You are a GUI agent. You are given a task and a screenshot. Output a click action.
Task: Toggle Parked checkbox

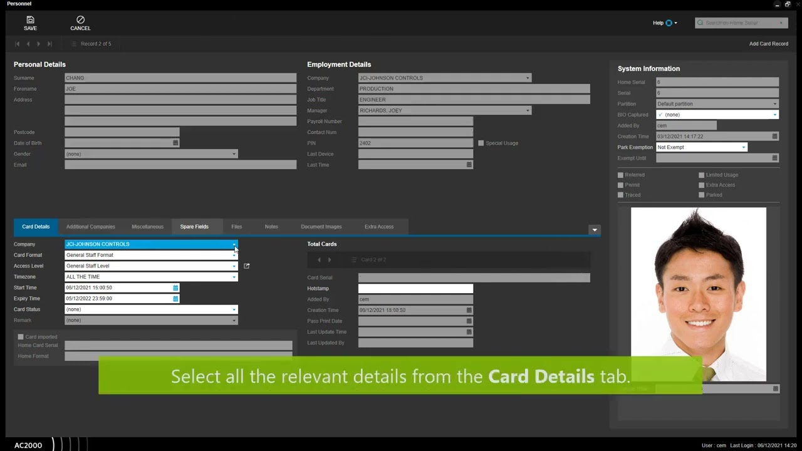[701, 195]
